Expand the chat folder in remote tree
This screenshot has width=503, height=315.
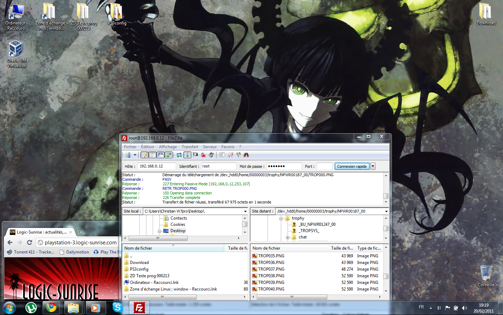click(287, 237)
